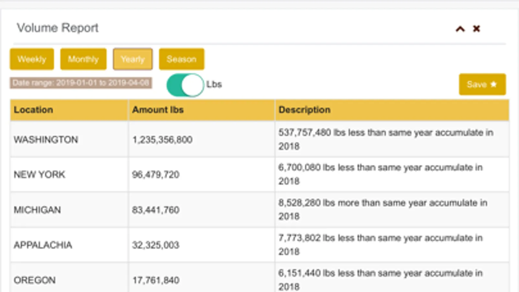This screenshot has width=519, height=292.
Task: Select the NEW YORK location cell
Action: pos(39,175)
